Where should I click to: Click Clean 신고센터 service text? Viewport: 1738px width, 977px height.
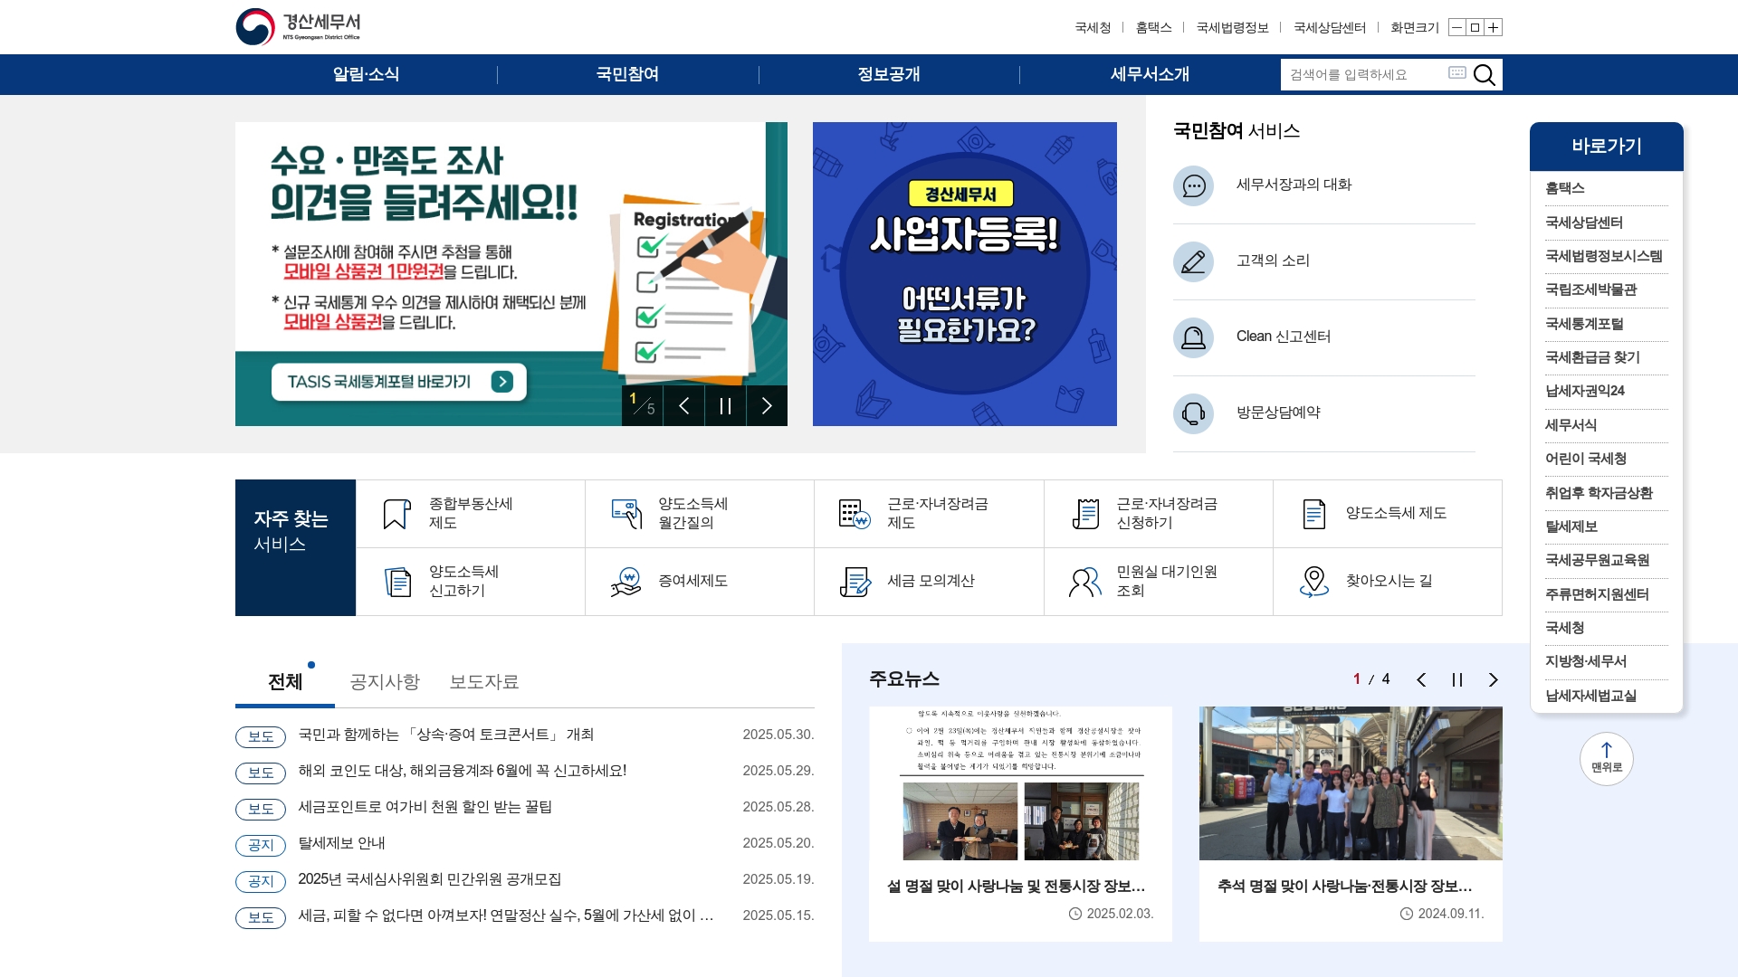pyautogui.click(x=1284, y=337)
